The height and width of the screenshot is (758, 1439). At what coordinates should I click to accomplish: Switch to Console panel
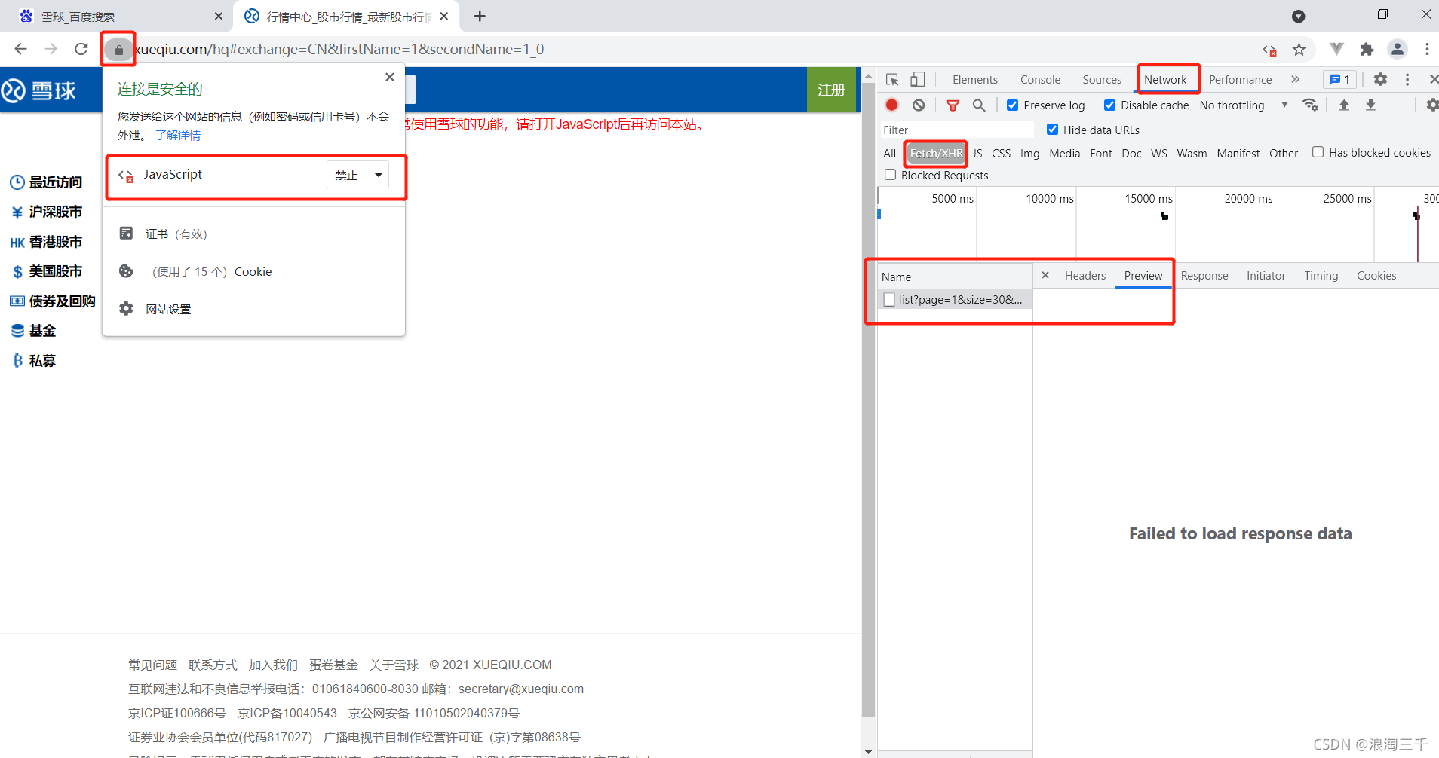click(1040, 79)
